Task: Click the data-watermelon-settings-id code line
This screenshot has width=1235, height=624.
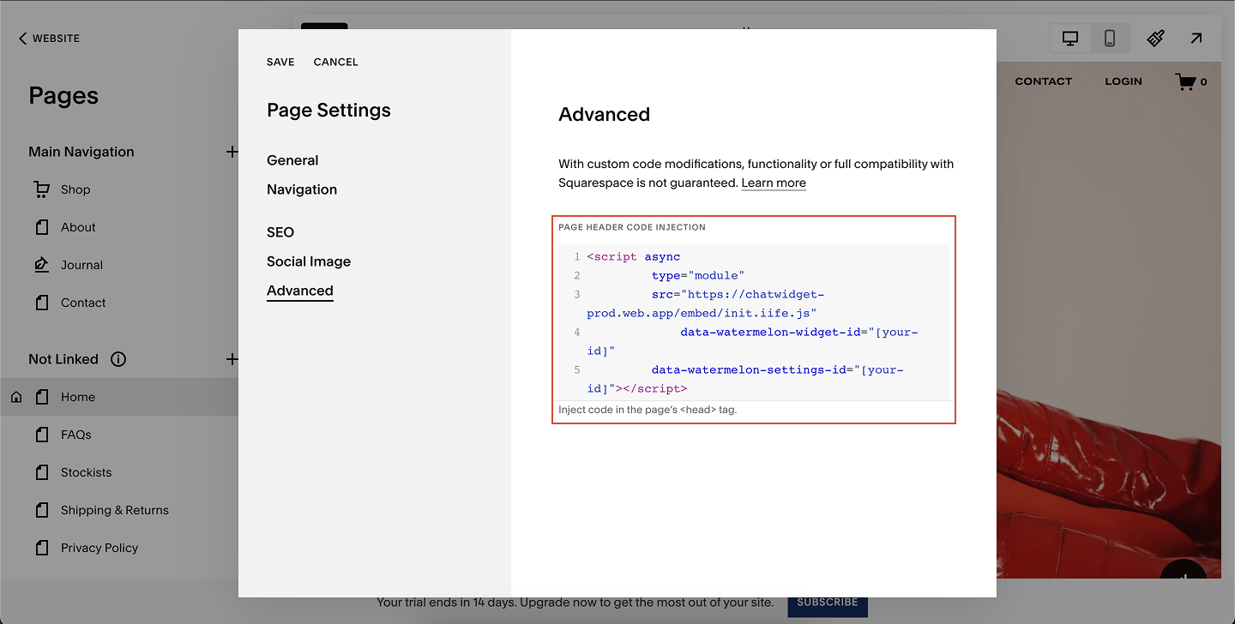Action: pos(745,379)
